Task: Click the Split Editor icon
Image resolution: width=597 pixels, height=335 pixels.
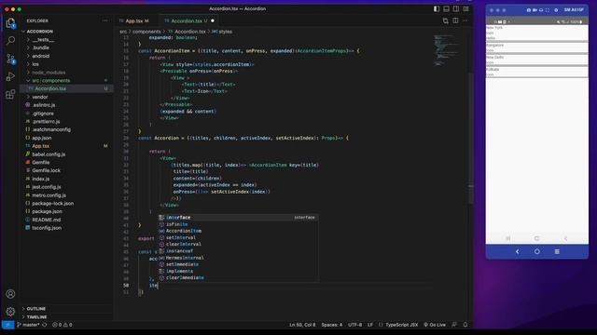Action: coord(455,20)
